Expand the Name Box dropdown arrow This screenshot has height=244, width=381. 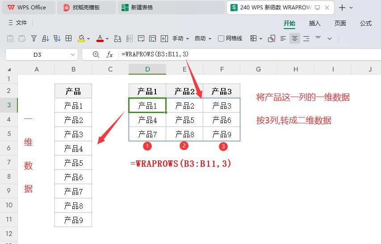(x=73, y=55)
